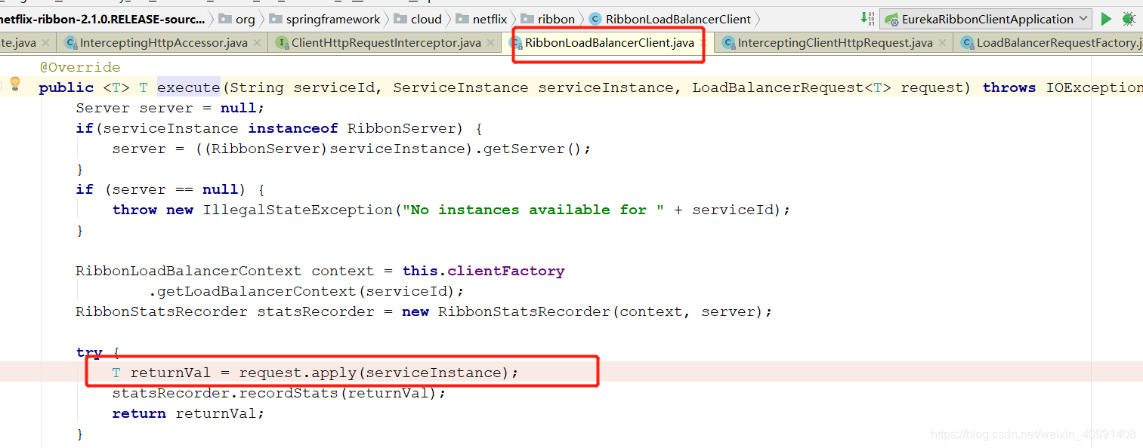
Task: Click 'request.apply(serviceInstance)' call
Action: pos(375,373)
